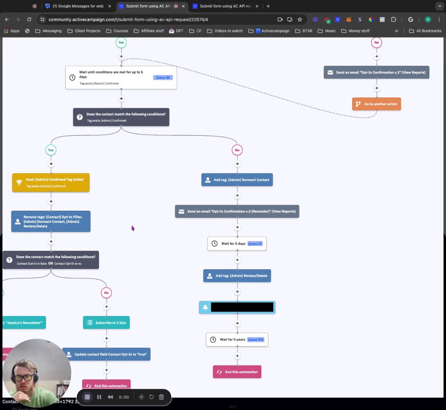
Task: Pause the screen recording
Action: click(99, 397)
